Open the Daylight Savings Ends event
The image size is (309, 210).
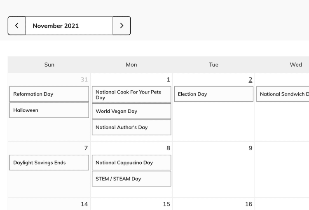tap(49, 163)
